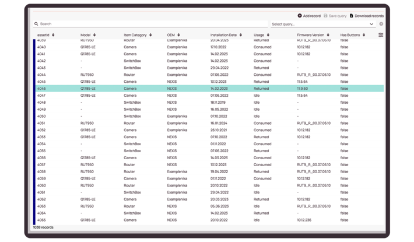Viewport: 414px width, 242px height.
Task: Click NEXIS cell in row 4049
Action: (x=172, y=109)
